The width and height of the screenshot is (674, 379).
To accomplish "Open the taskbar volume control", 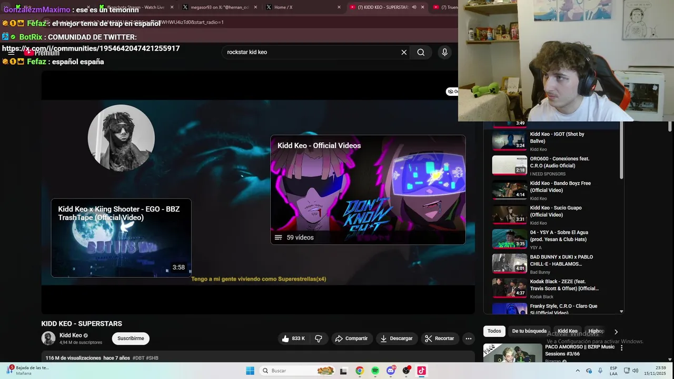I will point(636,371).
